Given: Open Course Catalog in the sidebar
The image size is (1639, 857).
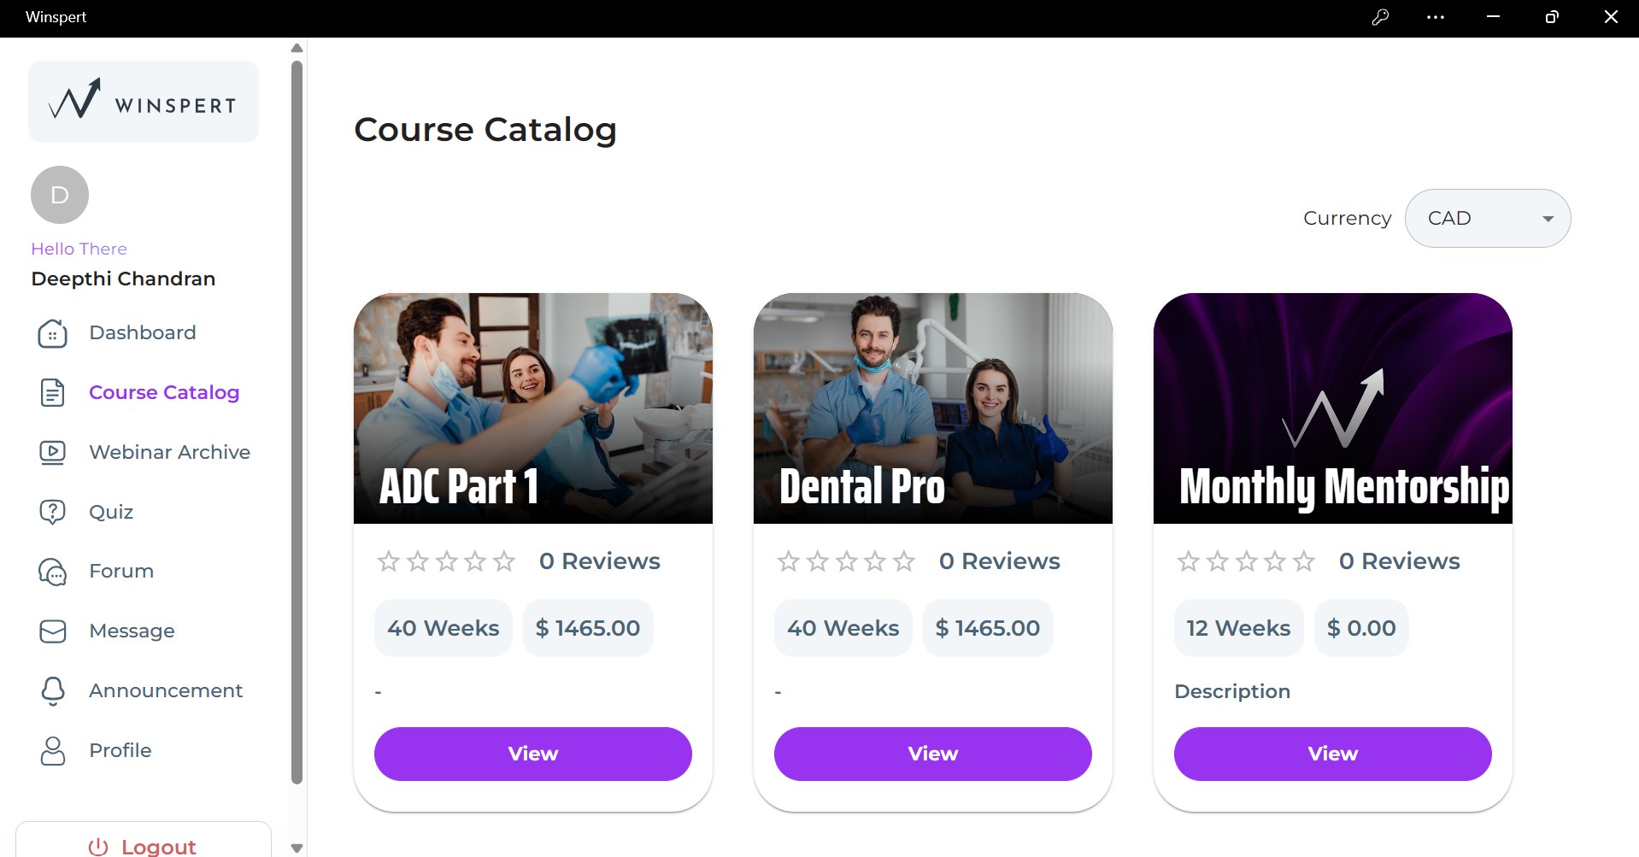Looking at the screenshot, I should coord(164,392).
